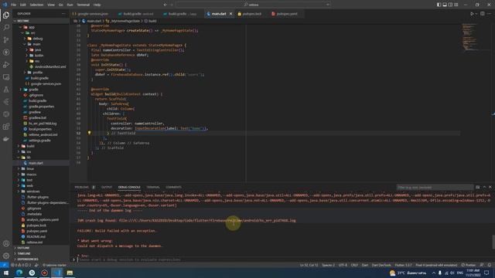This screenshot has height=278, width=495.
Task: Expand the debug folder
Action: click(x=37, y=39)
